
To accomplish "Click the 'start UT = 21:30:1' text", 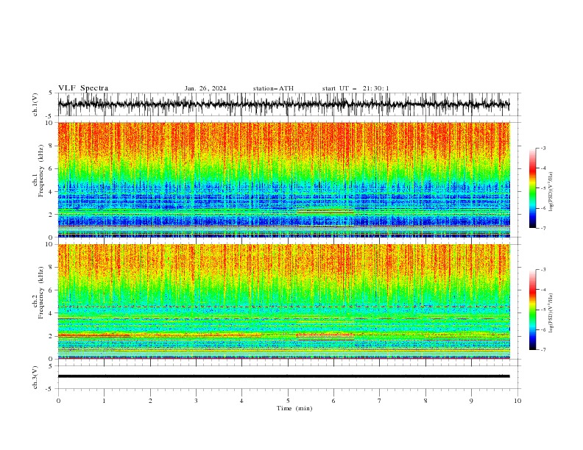I will 356,88.
